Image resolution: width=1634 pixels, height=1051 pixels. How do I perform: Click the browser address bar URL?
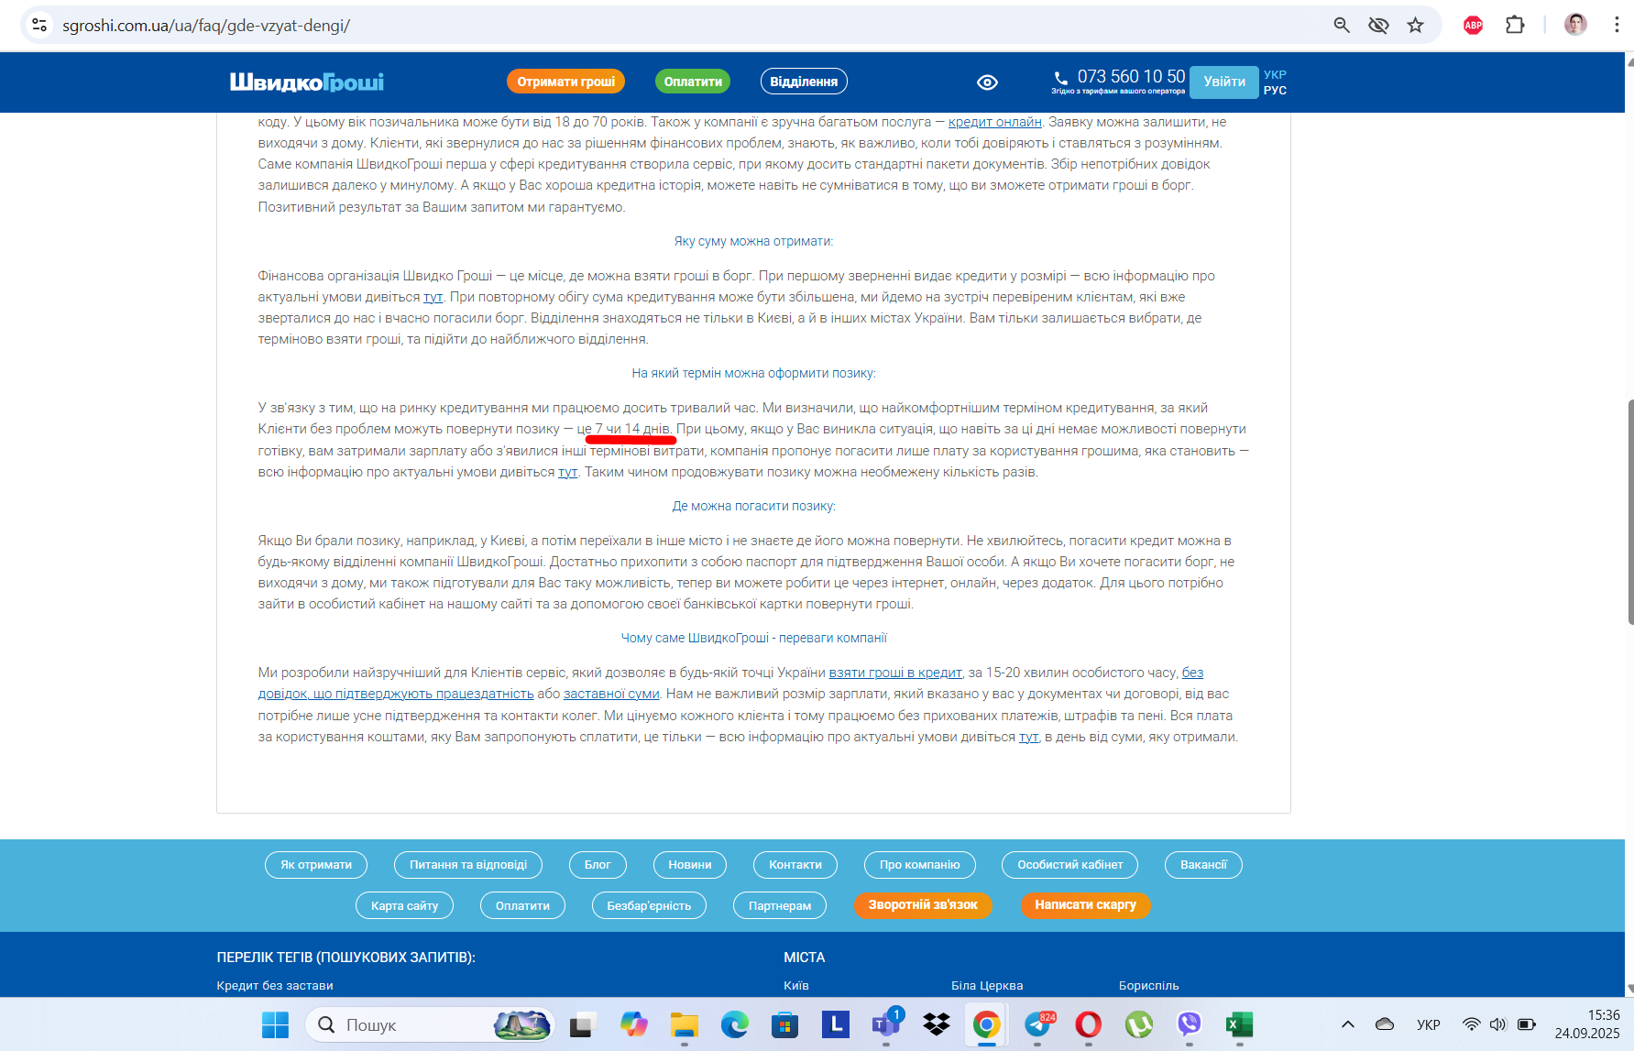(x=206, y=26)
